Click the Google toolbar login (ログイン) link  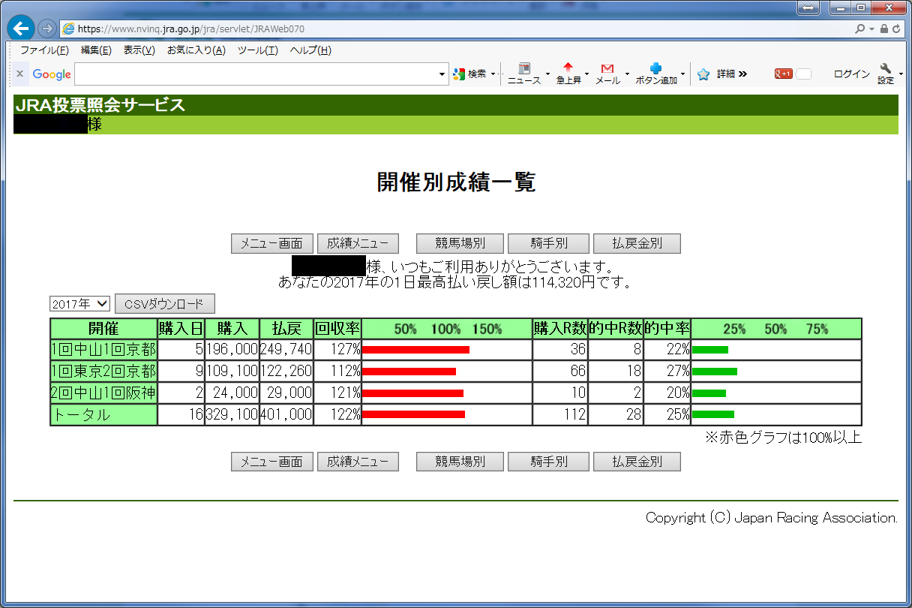[x=852, y=74]
